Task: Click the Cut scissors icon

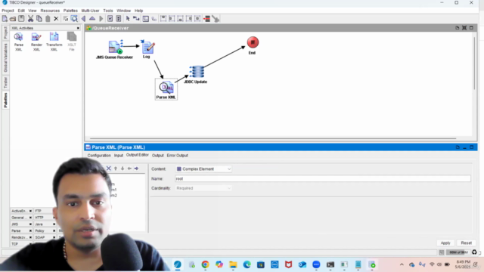Action: coord(30,19)
